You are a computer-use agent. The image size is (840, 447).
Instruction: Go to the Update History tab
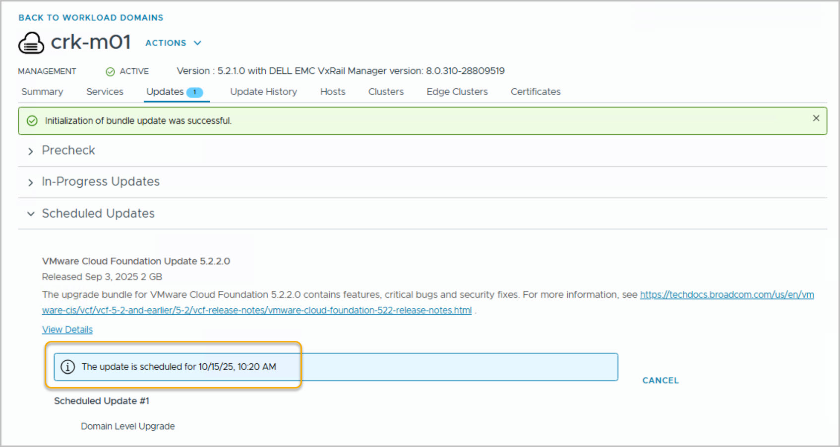coord(263,92)
